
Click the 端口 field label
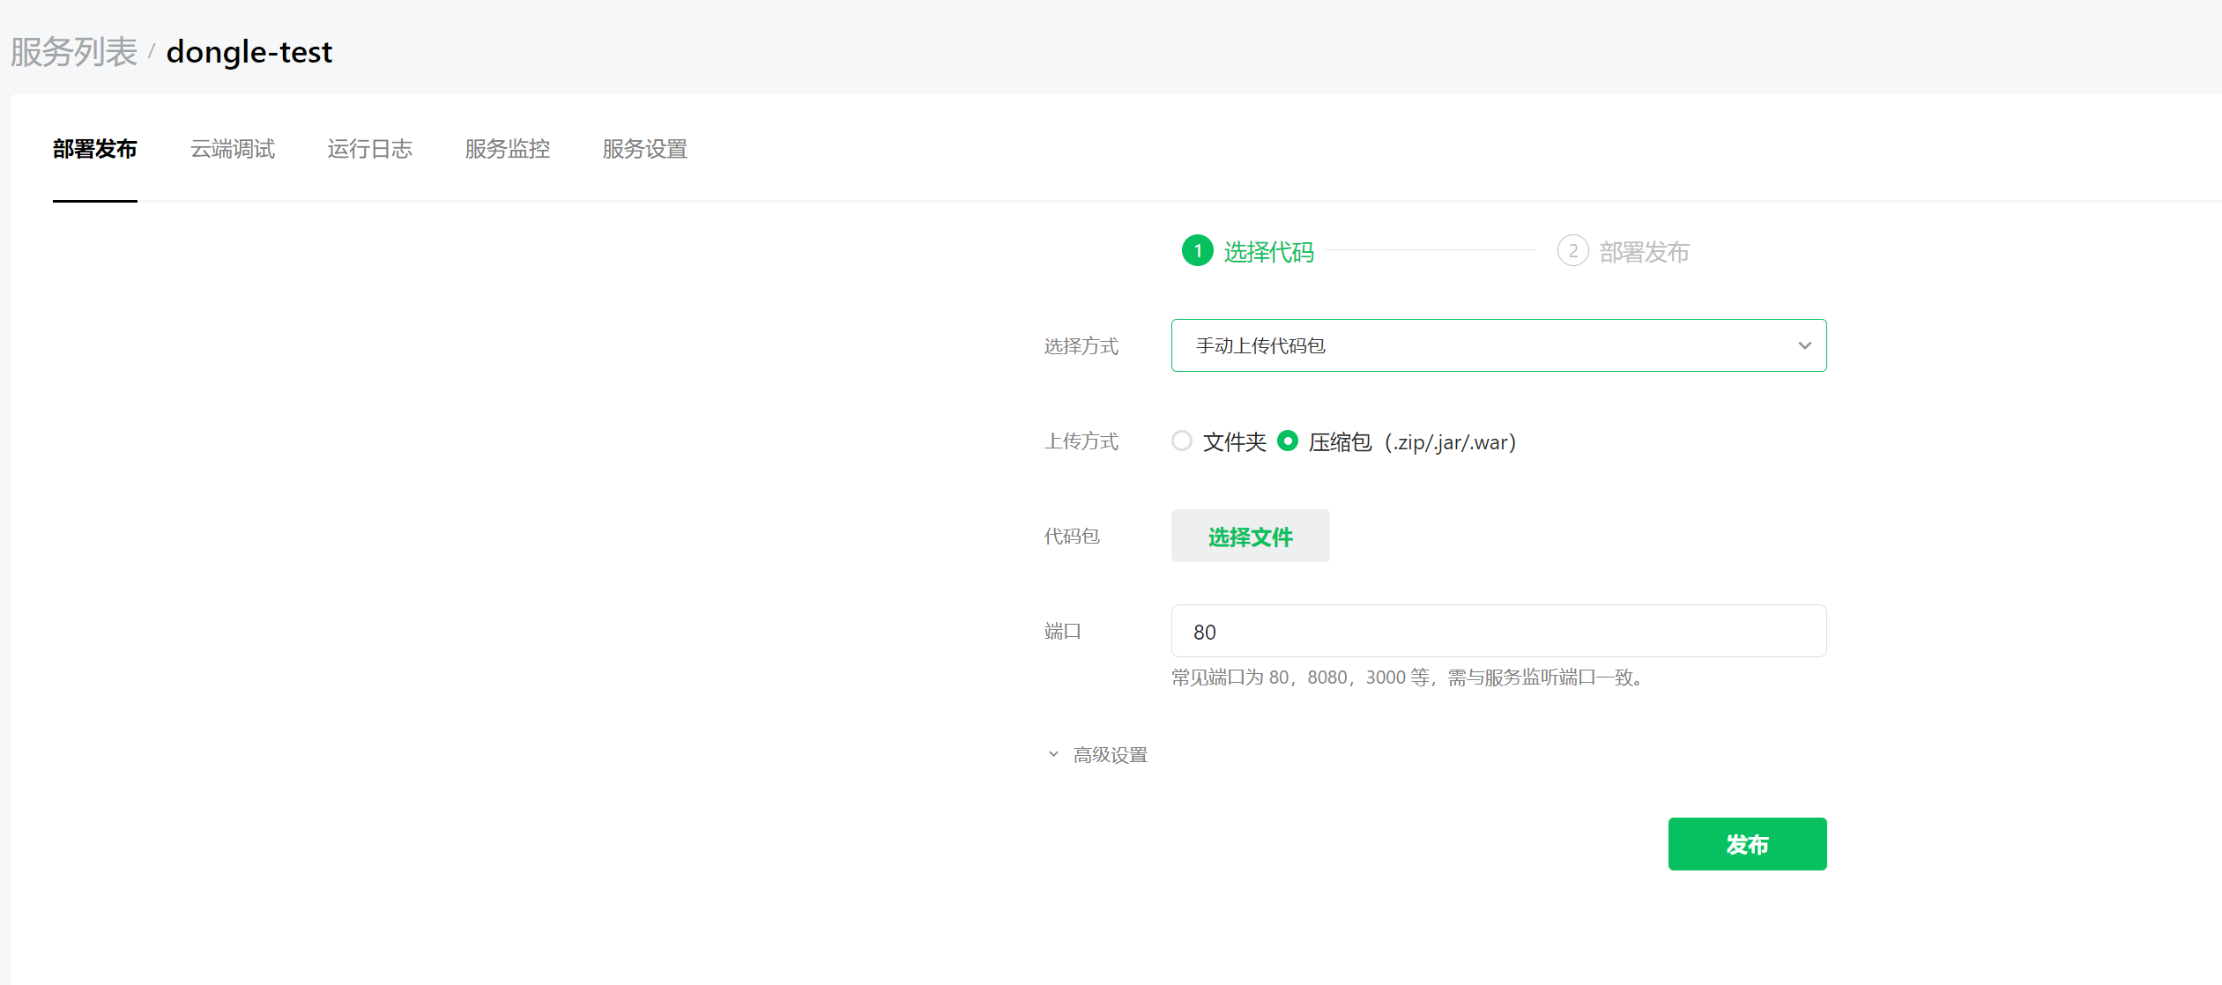click(1063, 632)
